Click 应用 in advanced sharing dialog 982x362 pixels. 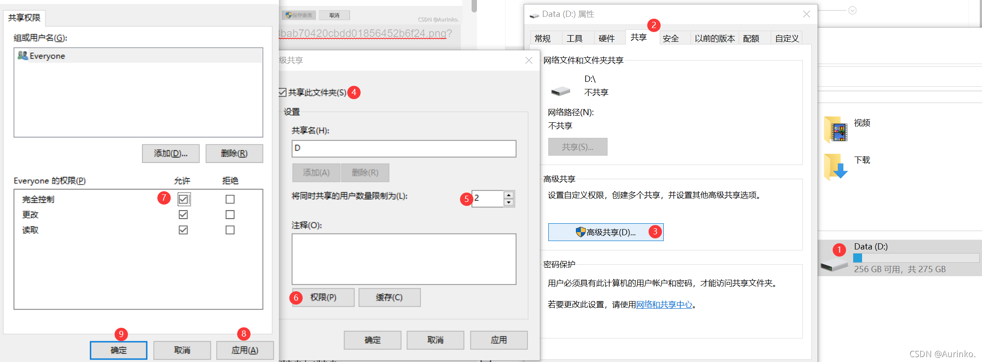pyautogui.click(x=499, y=340)
